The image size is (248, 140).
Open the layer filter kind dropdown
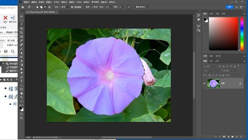click(x=210, y=66)
